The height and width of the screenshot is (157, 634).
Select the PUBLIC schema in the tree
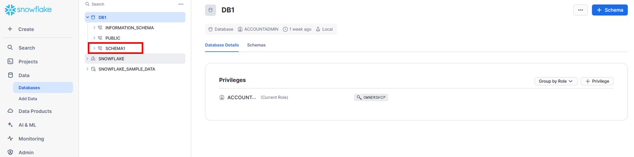(x=113, y=38)
